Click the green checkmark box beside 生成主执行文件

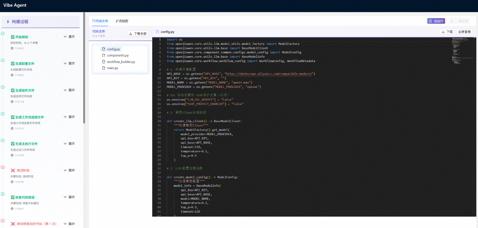click(x=12, y=144)
